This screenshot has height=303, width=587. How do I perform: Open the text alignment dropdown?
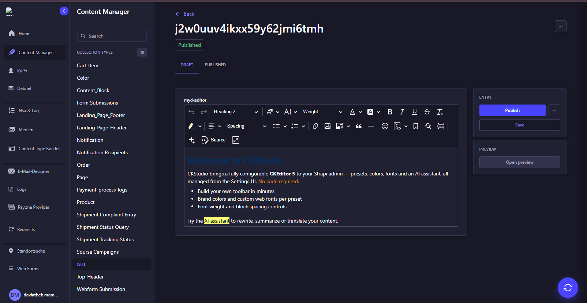(x=215, y=126)
